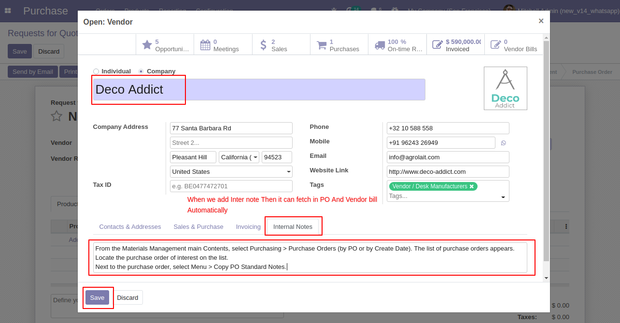Expand the Tags dropdown arrow

coord(503,197)
